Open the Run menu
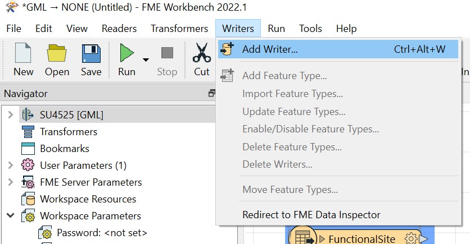The image size is (470, 244). pos(277,29)
